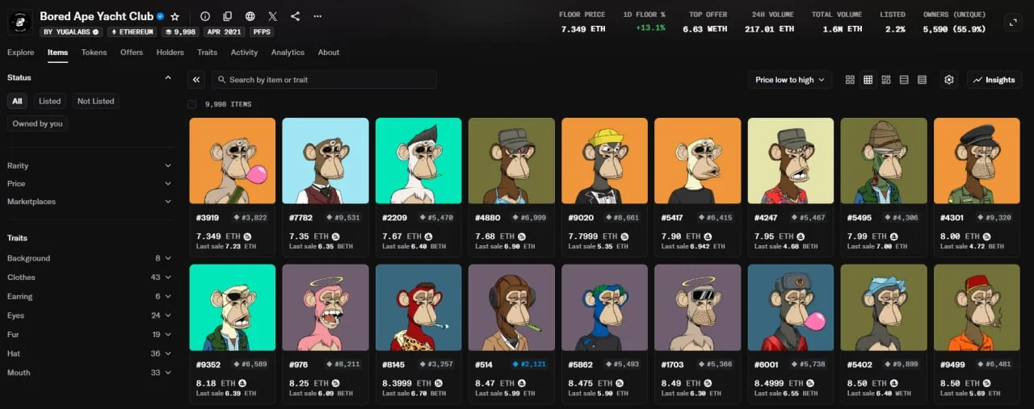Open the collection info icon
Screen dimensions: 1034x409
click(x=205, y=16)
